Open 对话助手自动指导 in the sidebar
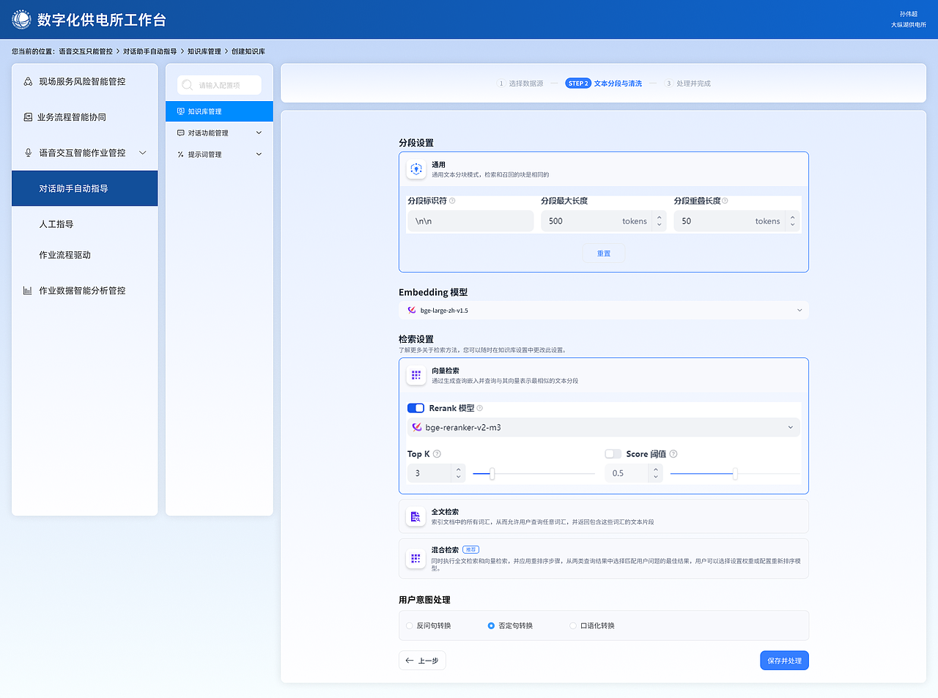The height and width of the screenshot is (698, 938). click(85, 188)
